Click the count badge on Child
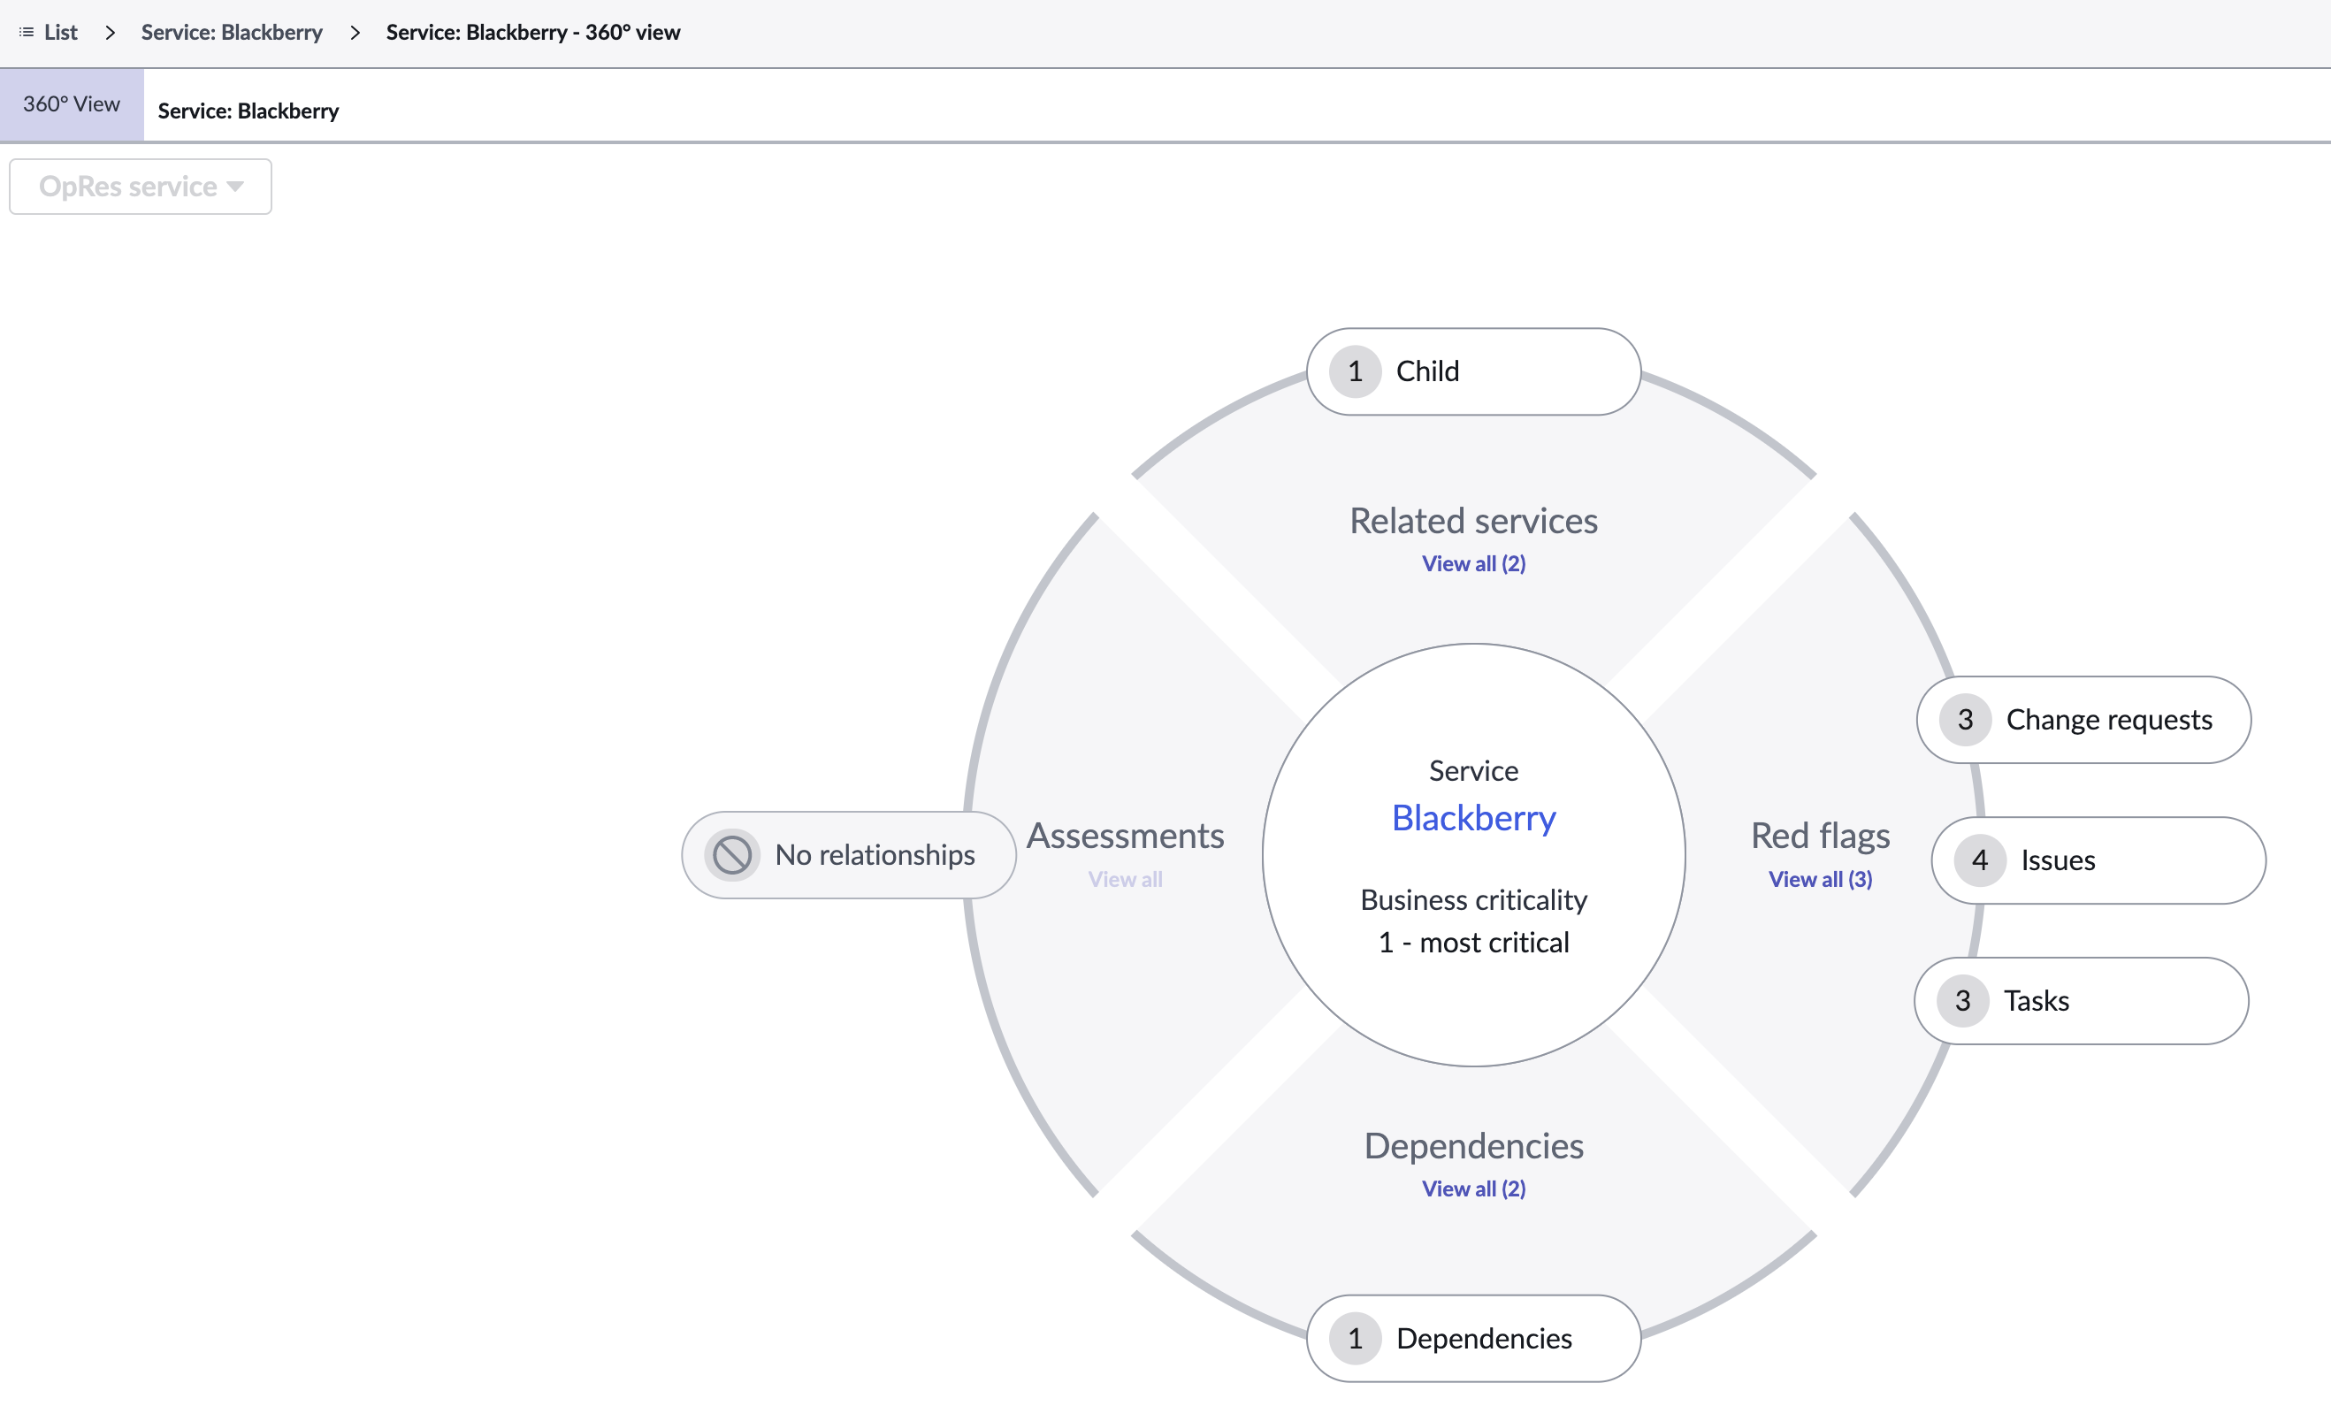 [x=1355, y=371]
